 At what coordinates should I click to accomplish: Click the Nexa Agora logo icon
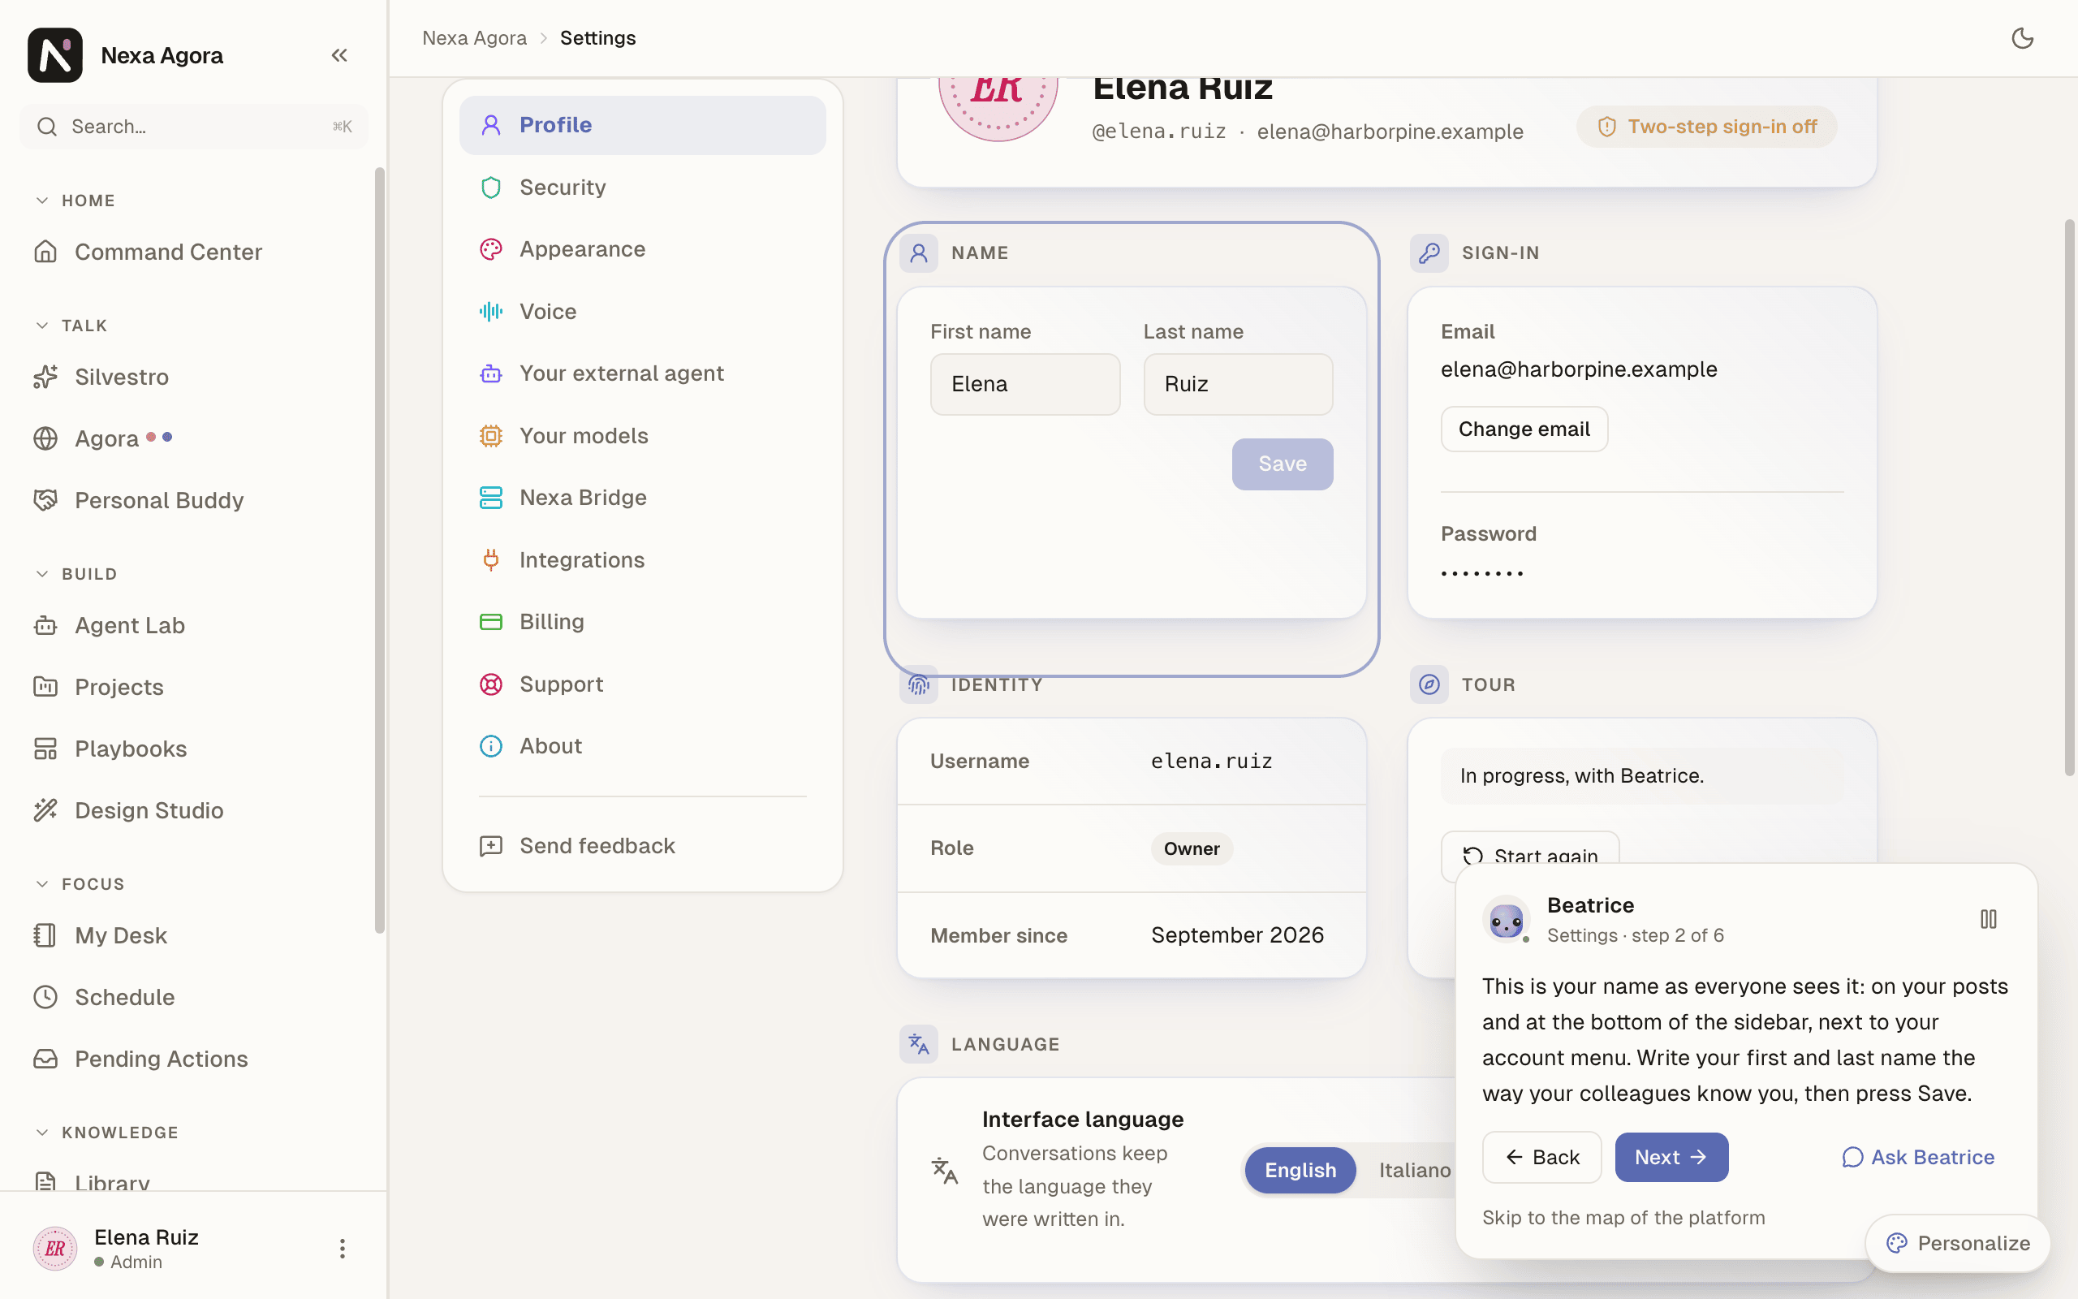pyautogui.click(x=55, y=55)
